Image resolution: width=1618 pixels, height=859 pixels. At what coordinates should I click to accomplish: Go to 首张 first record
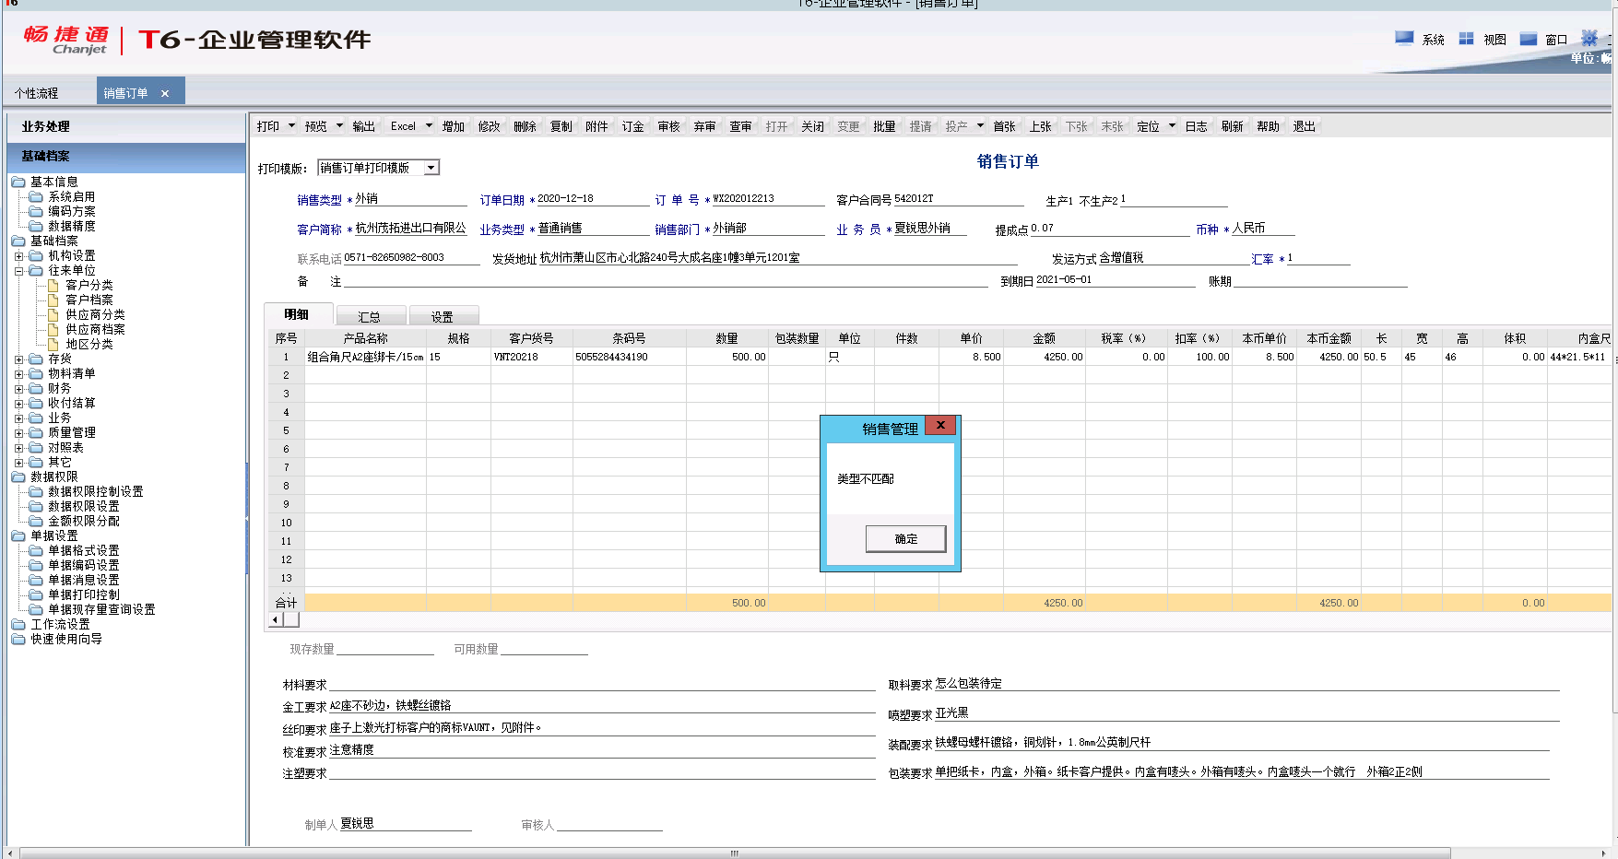point(1004,126)
